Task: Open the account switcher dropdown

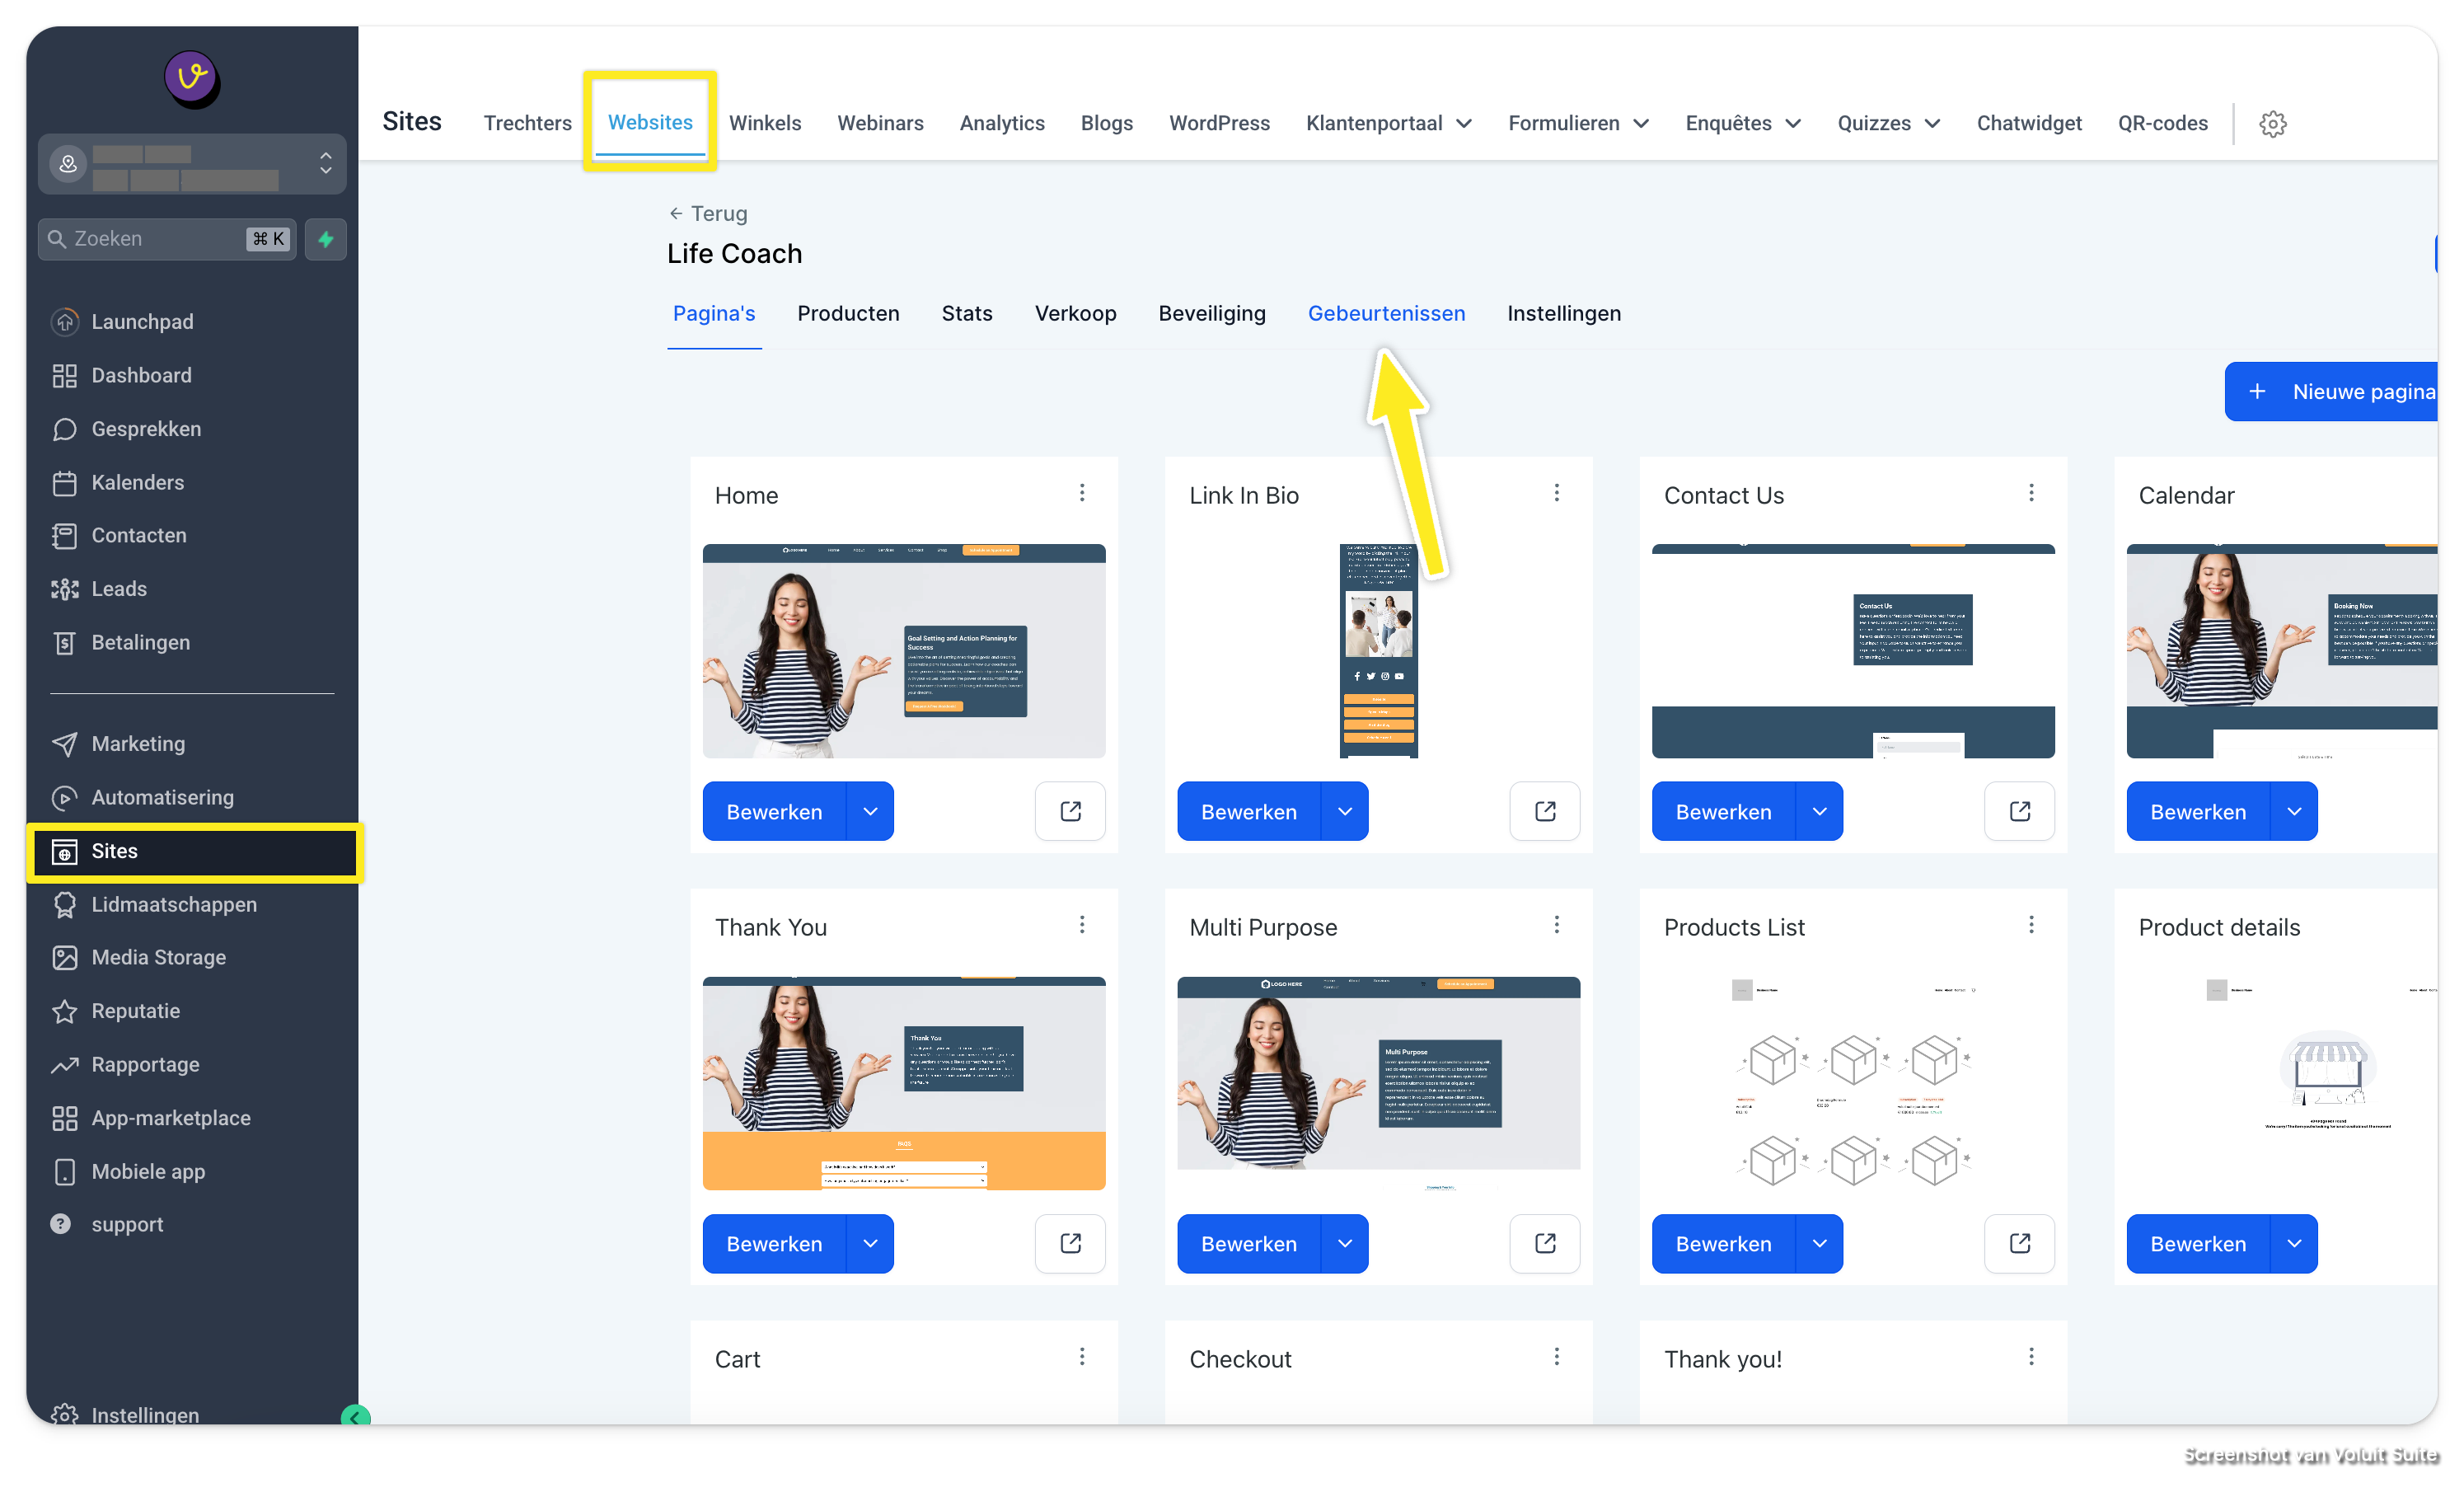Action: point(192,164)
